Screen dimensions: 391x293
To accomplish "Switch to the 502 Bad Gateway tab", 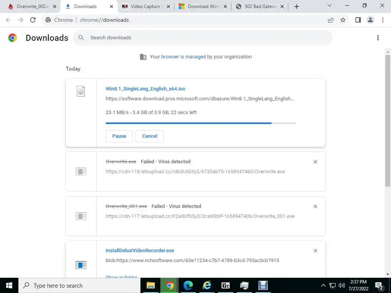I will point(260,6).
